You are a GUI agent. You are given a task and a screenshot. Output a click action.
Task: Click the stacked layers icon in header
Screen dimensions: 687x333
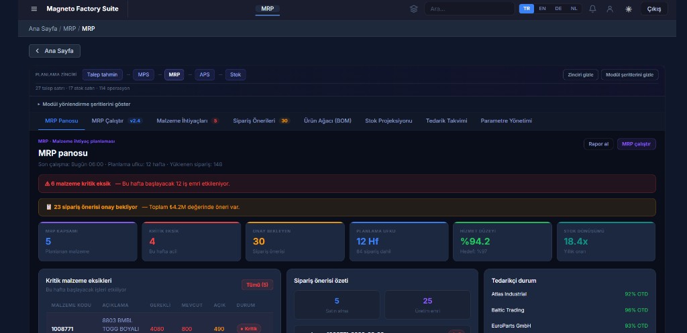pyautogui.click(x=414, y=9)
